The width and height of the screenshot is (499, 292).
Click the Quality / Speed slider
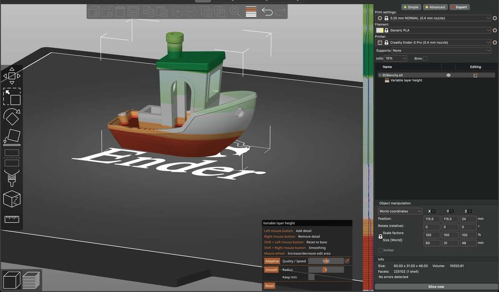(x=326, y=261)
